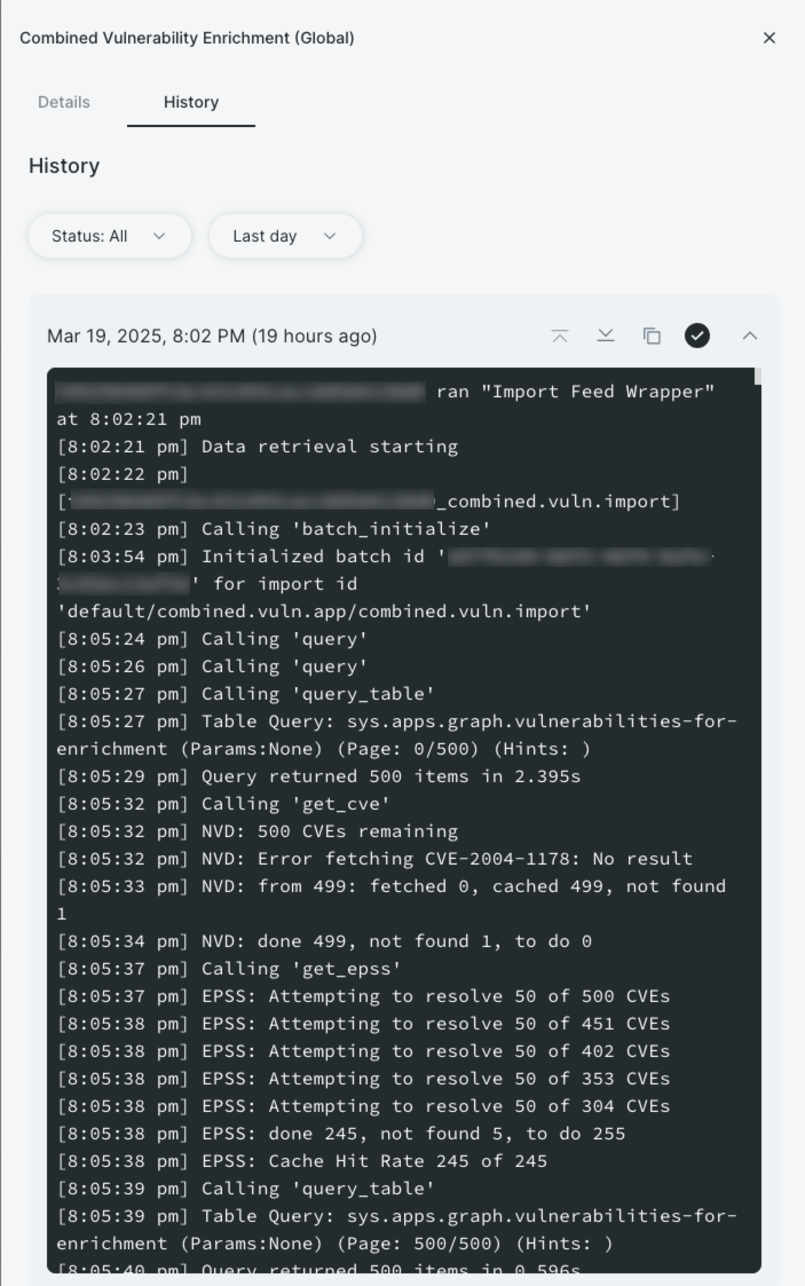
Task: Click the "Query returned 500 items in 2.395s" line
Action: [x=318, y=776]
